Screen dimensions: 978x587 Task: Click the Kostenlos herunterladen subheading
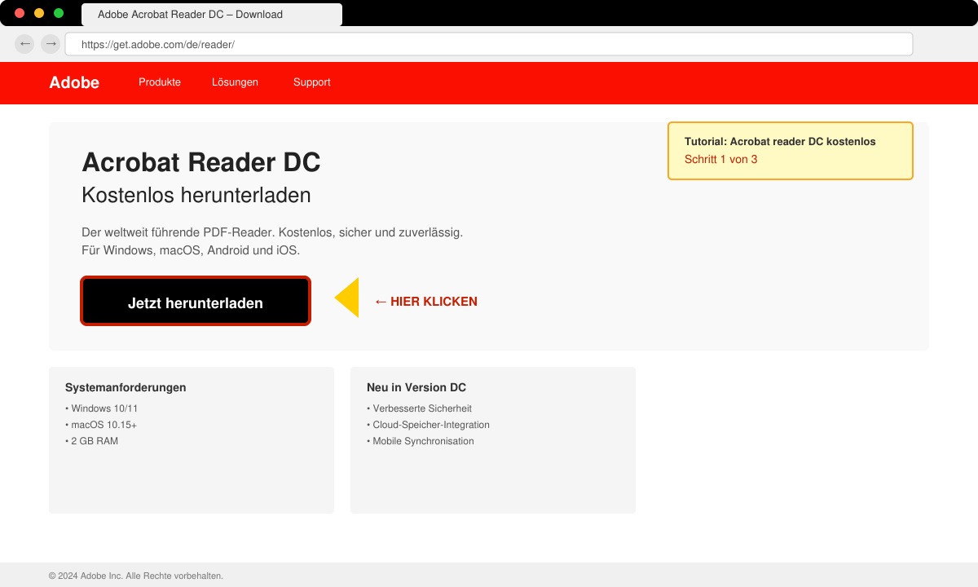(x=196, y=196)
